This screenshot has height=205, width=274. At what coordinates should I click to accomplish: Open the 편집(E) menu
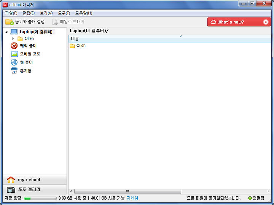[29, 13]
